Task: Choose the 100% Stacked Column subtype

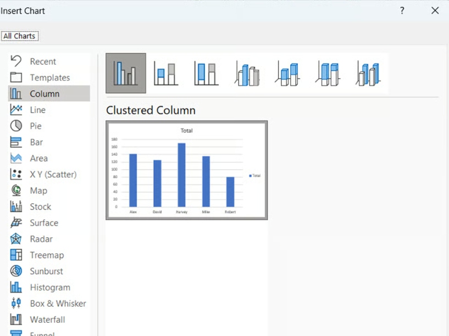Action: (205, 73)
